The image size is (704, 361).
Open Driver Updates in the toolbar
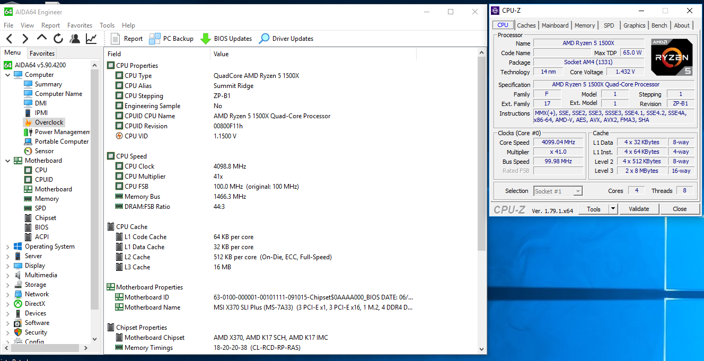(286, 38)
